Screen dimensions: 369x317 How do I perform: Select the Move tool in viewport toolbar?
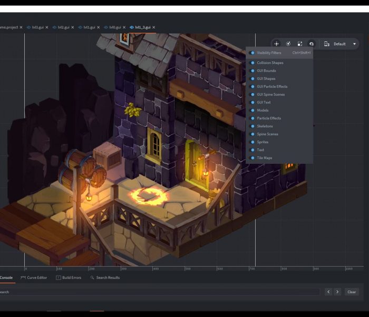click(276, 44)
